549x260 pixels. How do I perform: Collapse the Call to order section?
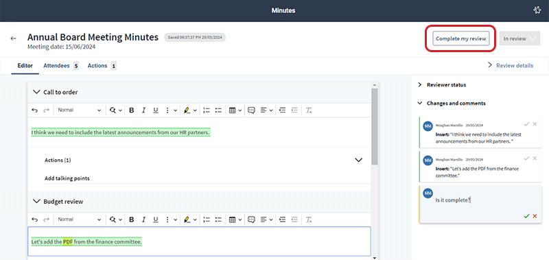[x=36, y=92]
